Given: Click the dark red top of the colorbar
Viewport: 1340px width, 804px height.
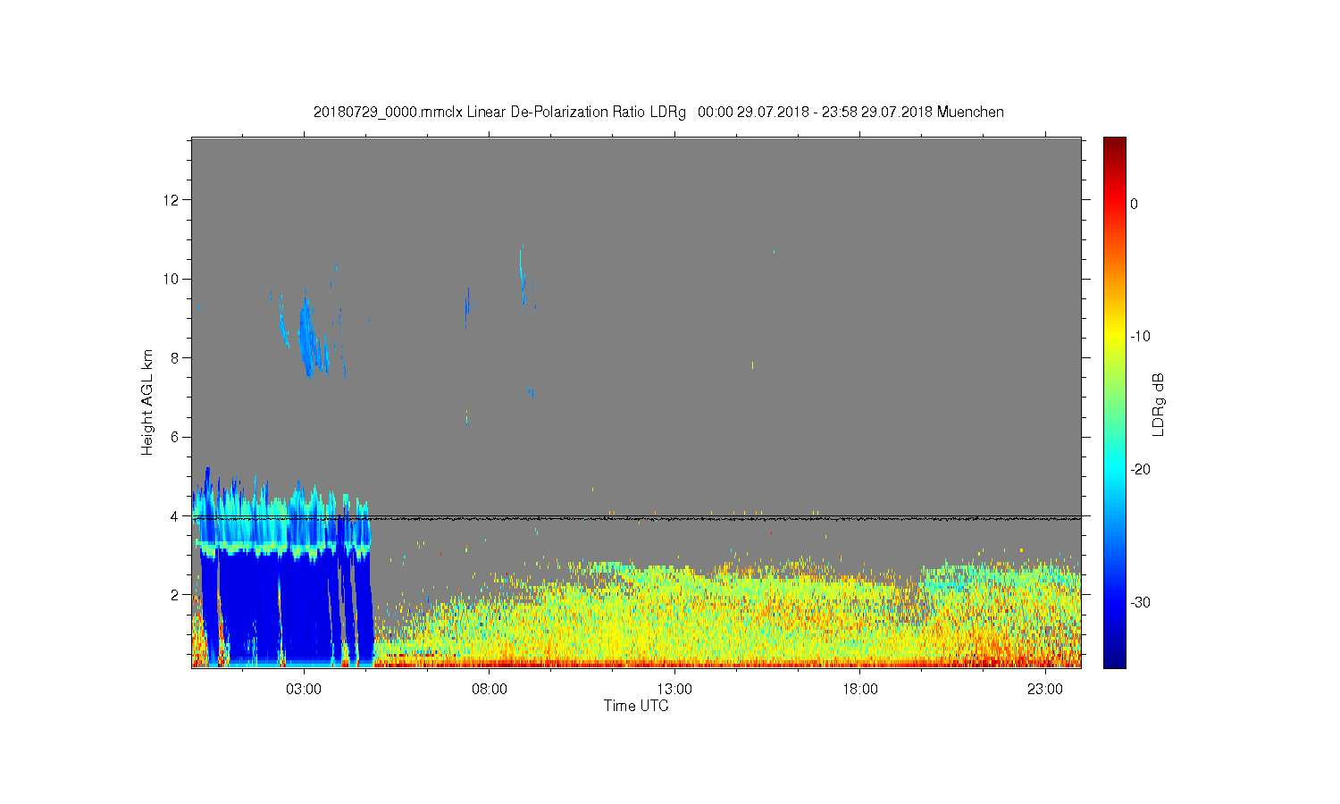Looking at the screenshot, I should (x=1115, y=147).
